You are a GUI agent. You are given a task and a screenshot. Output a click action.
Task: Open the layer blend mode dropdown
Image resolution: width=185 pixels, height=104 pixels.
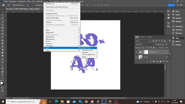[x=145, y=44]
